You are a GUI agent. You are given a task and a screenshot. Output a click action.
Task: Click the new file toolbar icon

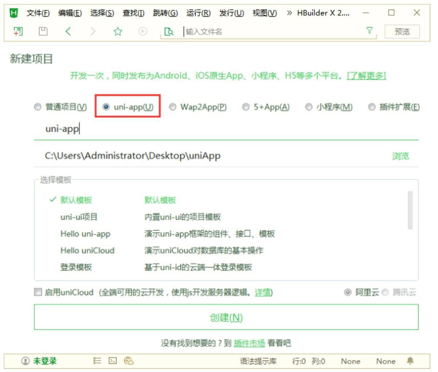tap(18, 32)
